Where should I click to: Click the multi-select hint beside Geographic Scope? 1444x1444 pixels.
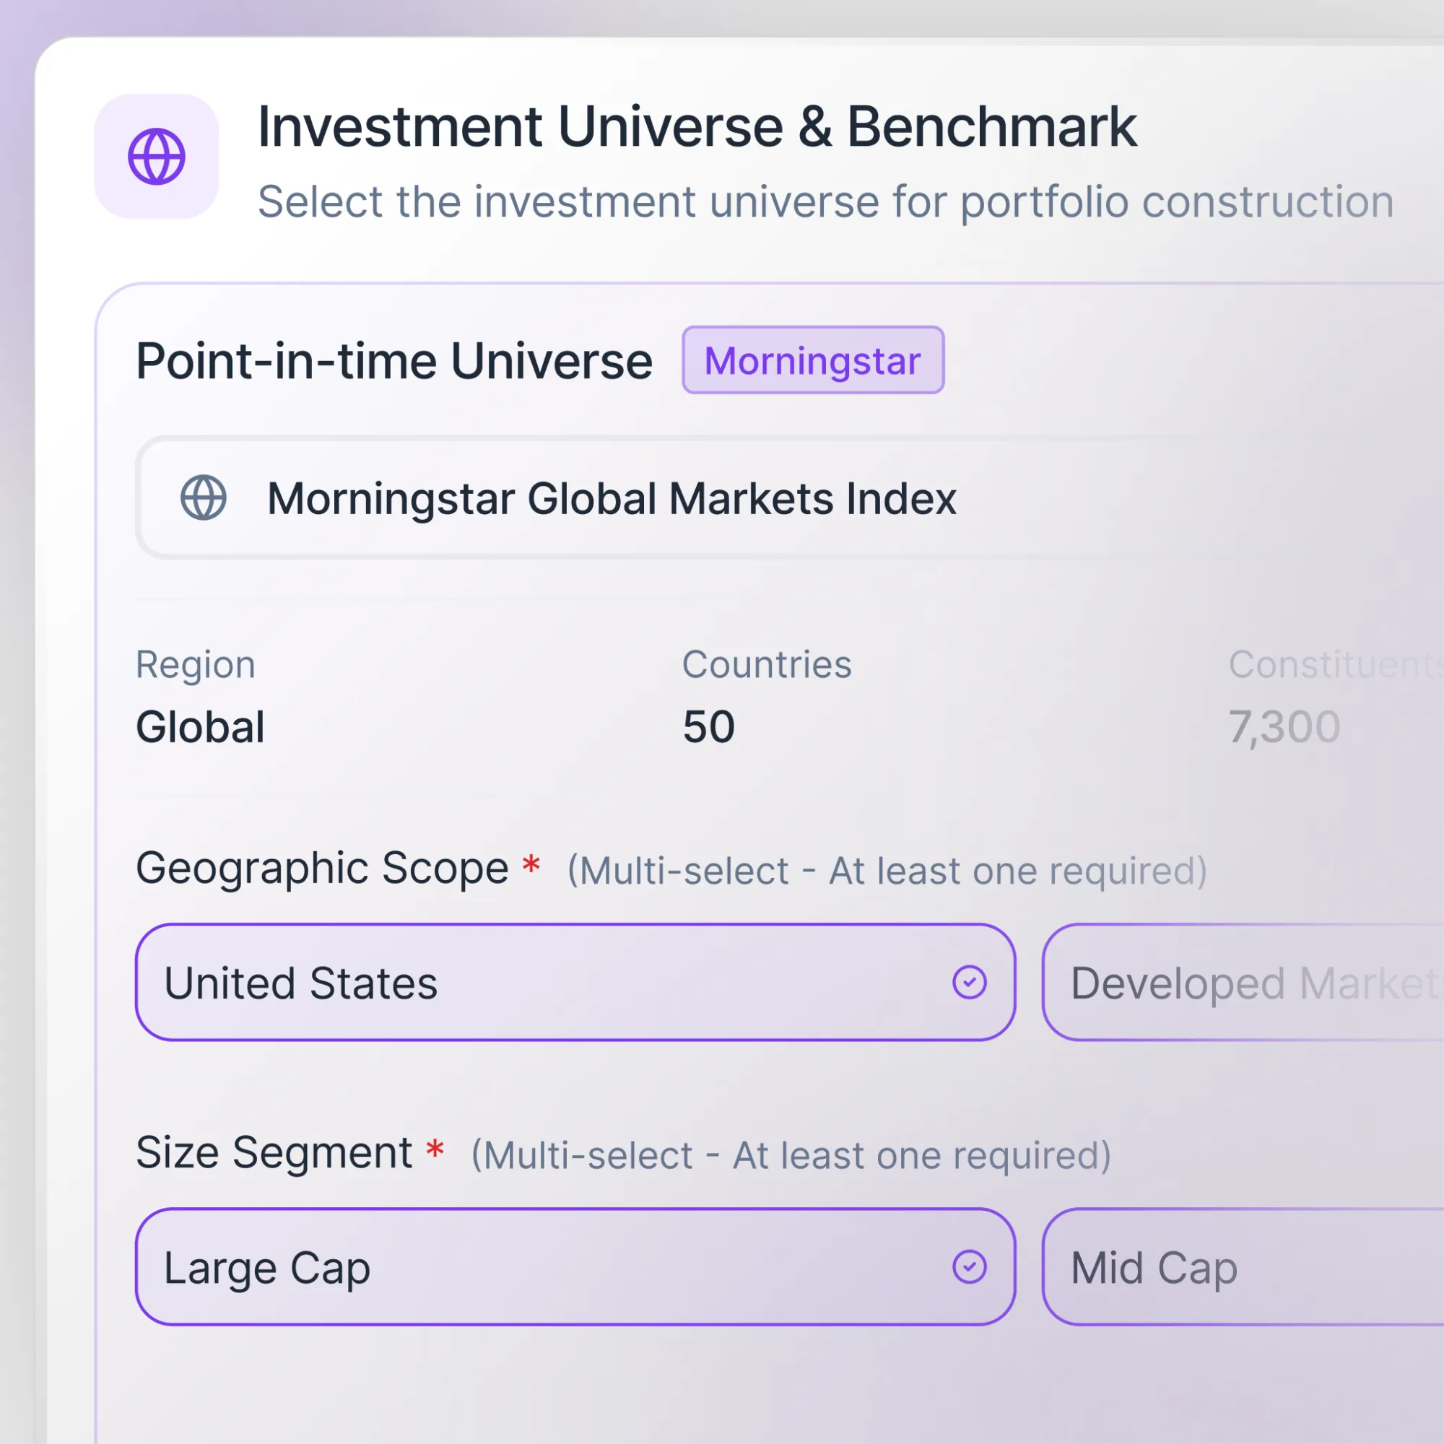887,871
